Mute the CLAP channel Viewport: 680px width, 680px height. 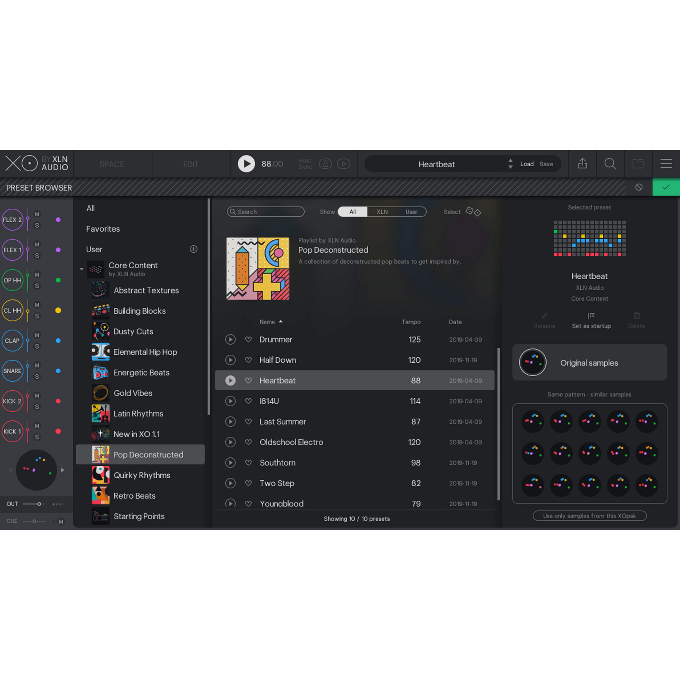[x=37, y=335]
